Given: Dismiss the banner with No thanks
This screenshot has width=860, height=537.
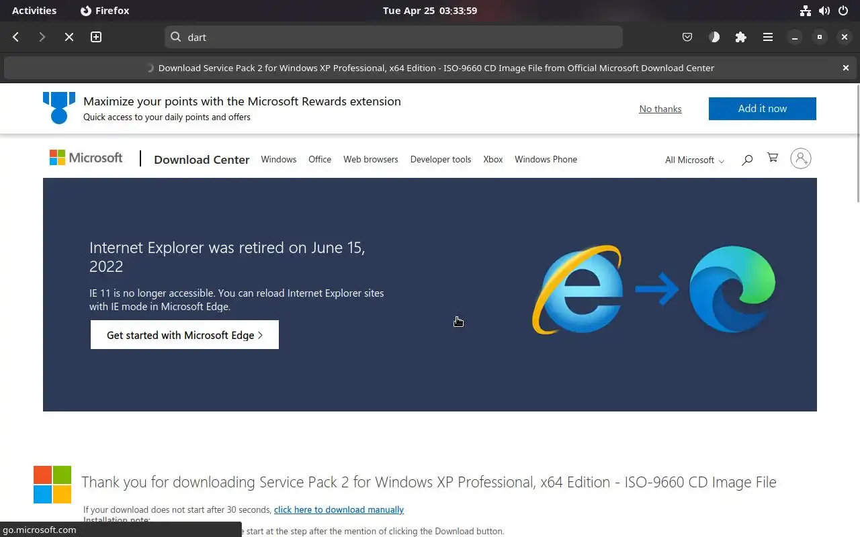Looking at the screenshot, I should [x=660, y=109].
